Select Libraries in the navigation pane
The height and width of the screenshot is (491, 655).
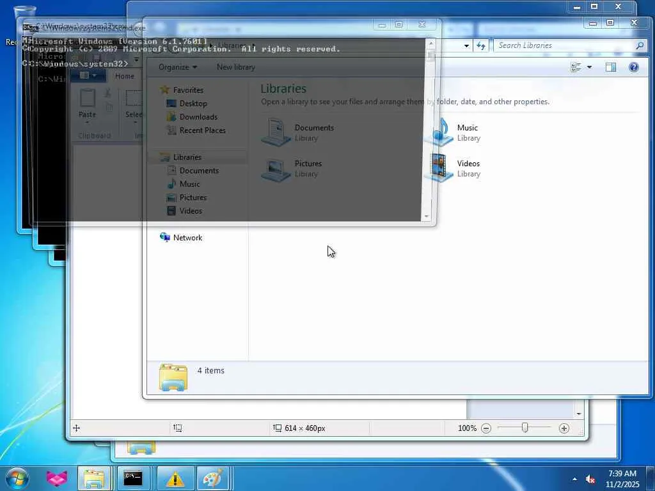(x=181, y=157)
